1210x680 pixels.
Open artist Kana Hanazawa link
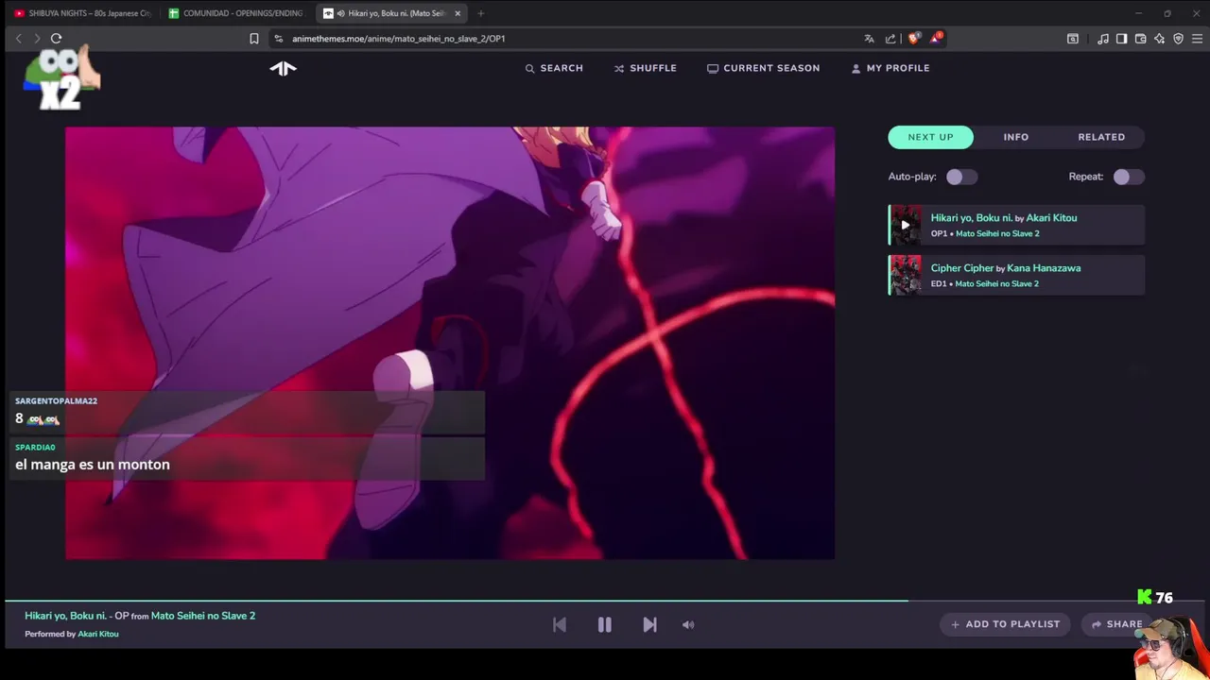[1044, 267]
